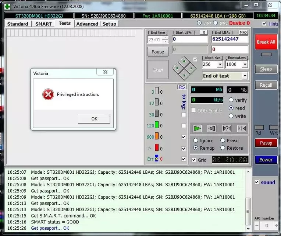This screenshot has height=236, width=281.
Task: Click the small gray indicator under Break All
Action: 266,55
